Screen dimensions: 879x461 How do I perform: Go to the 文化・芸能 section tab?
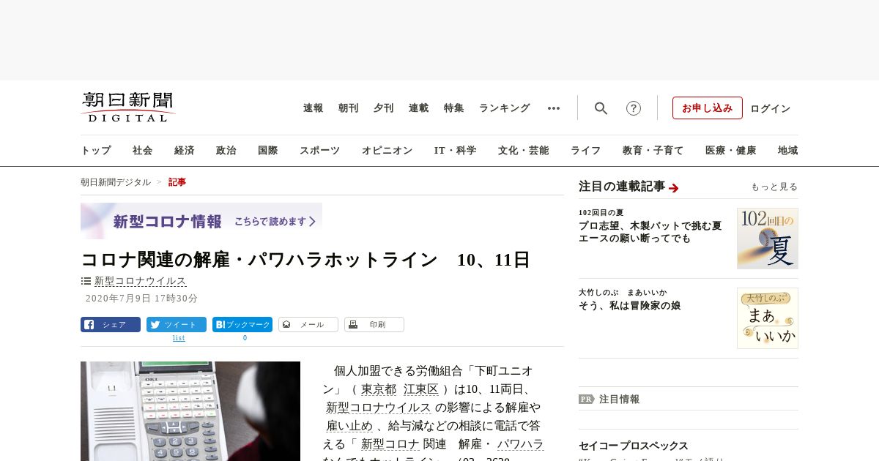pos(524,151)
